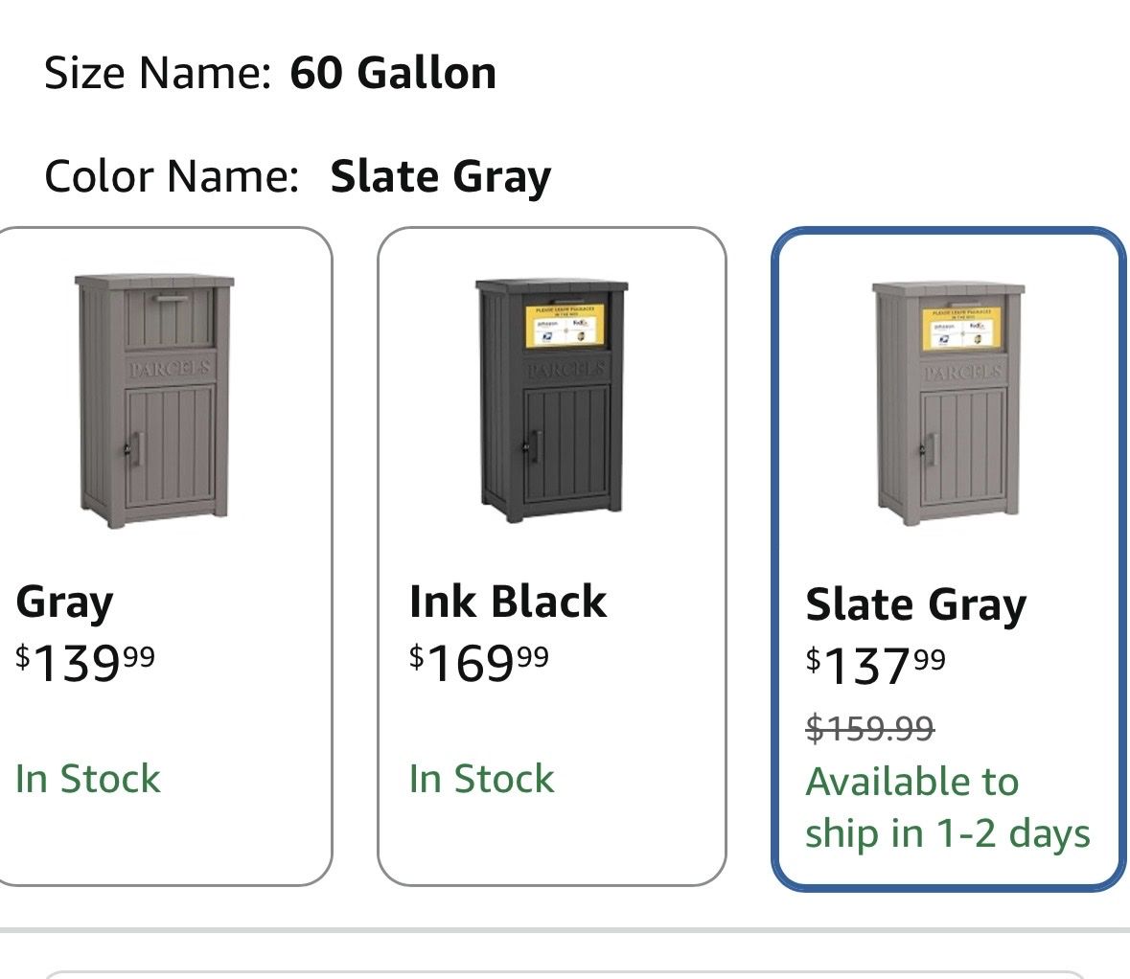The height and width of the screenshot is (979, 1130).
Task: Select the Gray color option card
Action: pos(162,557)
